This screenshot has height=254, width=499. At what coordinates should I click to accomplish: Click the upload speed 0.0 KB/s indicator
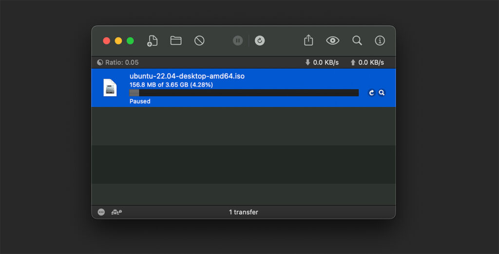tap(367, 63)
